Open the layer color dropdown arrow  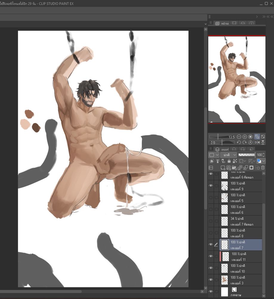click(x=264, y=161)
